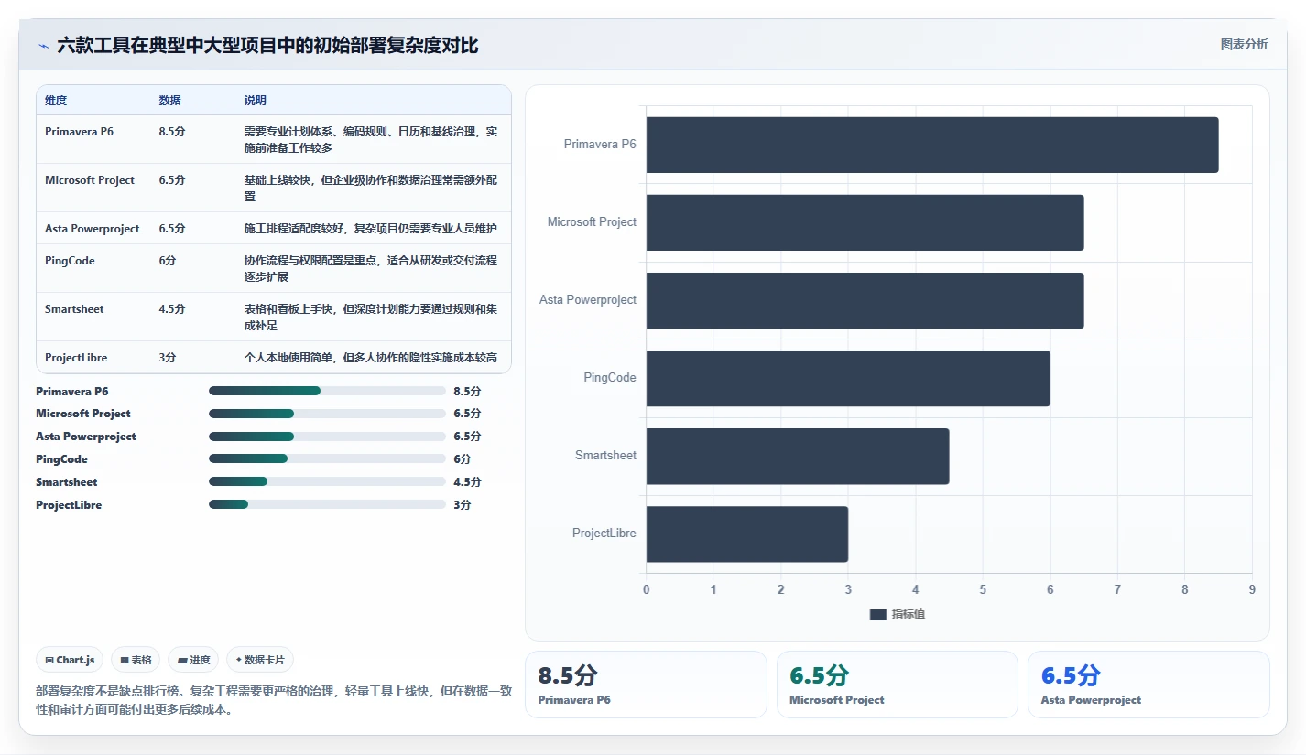Click the Primavera P6 y-axis label
Image resolution: width=1306 pixels, height=755 pixels.
pyautogui.click(x=600, y=145)
